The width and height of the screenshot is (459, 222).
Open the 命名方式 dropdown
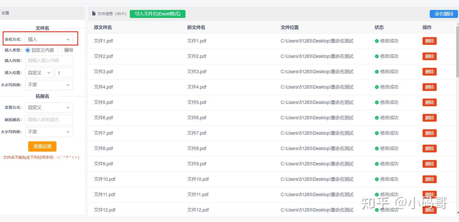[x=49, y=39]
